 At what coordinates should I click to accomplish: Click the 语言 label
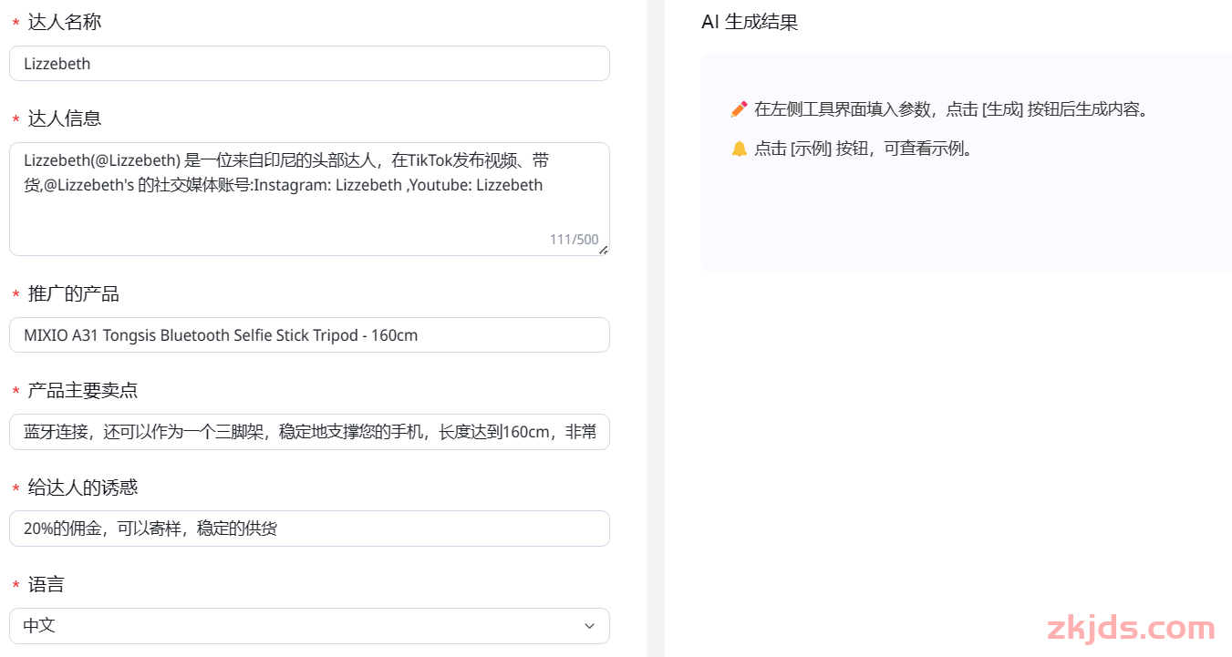point(47,585)
